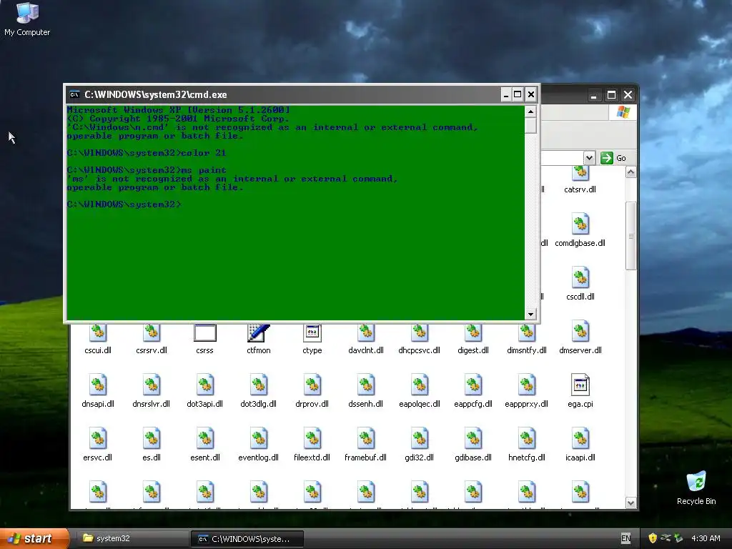Image resolution: width=732 pixels, height=549 pixels.
Task: Click Explorer scrollbar up arrow
Action: coord(630,172)
